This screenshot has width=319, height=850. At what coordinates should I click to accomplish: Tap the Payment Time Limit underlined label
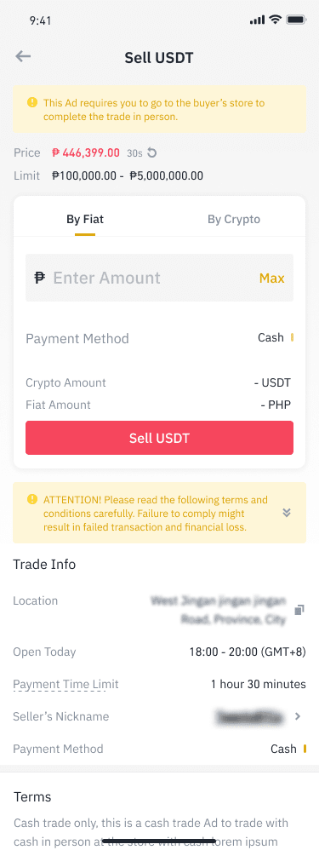[x=66, y=684]
